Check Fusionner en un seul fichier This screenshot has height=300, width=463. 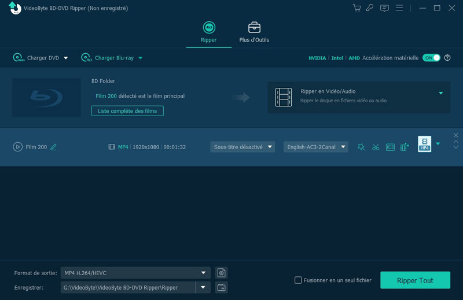click(298, 280)
